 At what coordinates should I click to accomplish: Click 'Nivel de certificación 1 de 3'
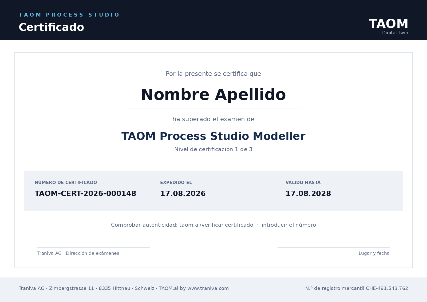pyautogui.click(x=213, y=149)
